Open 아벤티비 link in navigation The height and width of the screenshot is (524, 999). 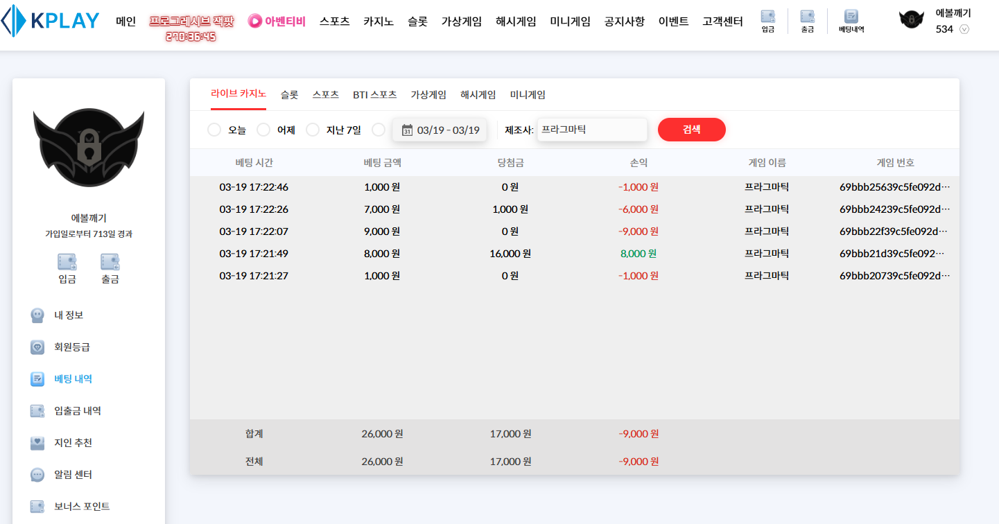(277, 21)
